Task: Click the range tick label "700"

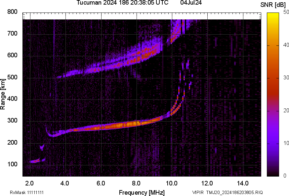Action: (12, 34)
